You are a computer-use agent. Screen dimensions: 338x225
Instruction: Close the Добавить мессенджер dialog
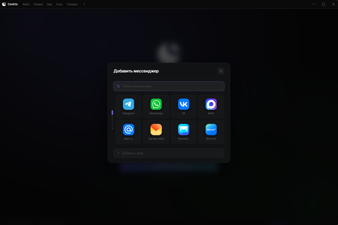coord(221,71)
